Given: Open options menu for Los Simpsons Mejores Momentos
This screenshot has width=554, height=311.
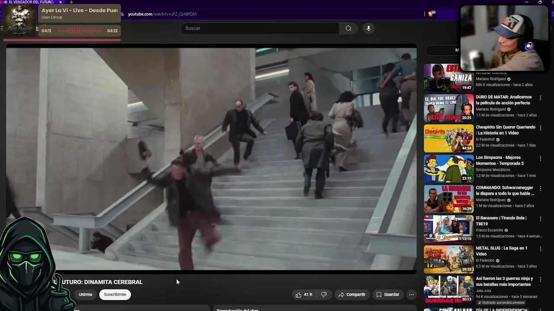Looking at the screenshot, I should click(x=540, y=159).
